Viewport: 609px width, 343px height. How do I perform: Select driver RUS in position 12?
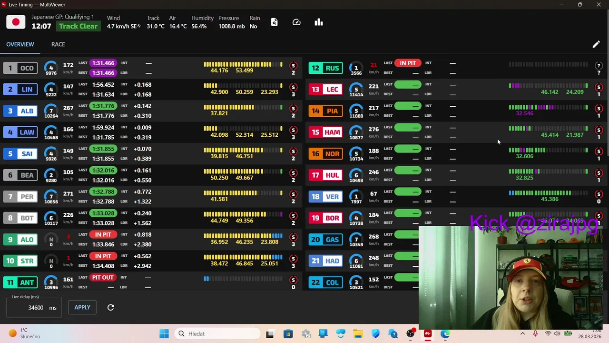tap(325, 68)
